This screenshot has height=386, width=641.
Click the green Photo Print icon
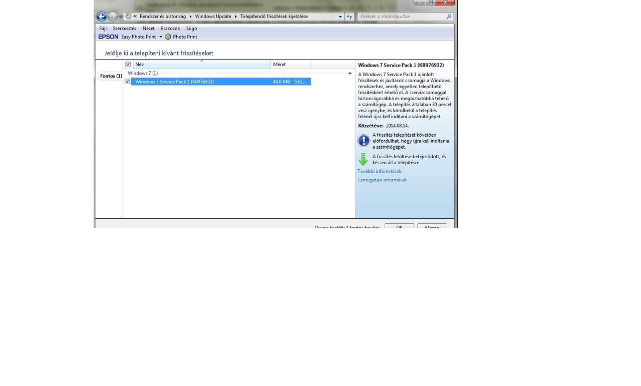click(x=168, y=37)
